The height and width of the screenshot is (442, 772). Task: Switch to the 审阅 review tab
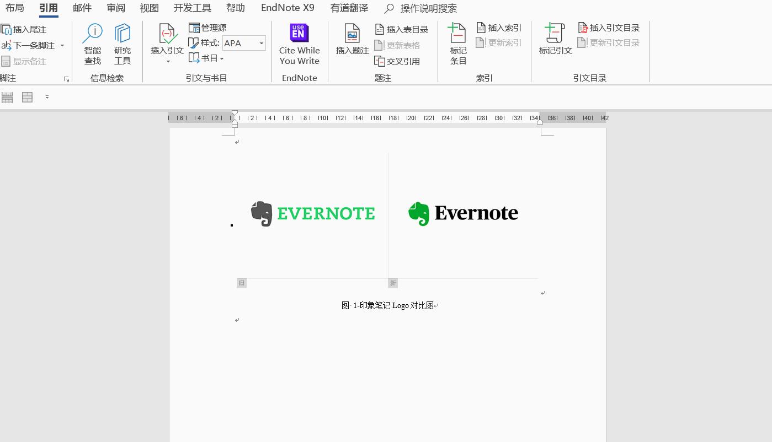tap(116, 8)
